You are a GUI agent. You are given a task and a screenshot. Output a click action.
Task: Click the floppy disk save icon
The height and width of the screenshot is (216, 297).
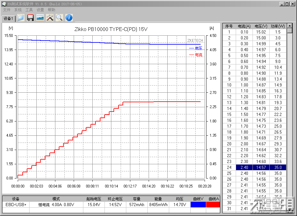(x=30, y=18)
